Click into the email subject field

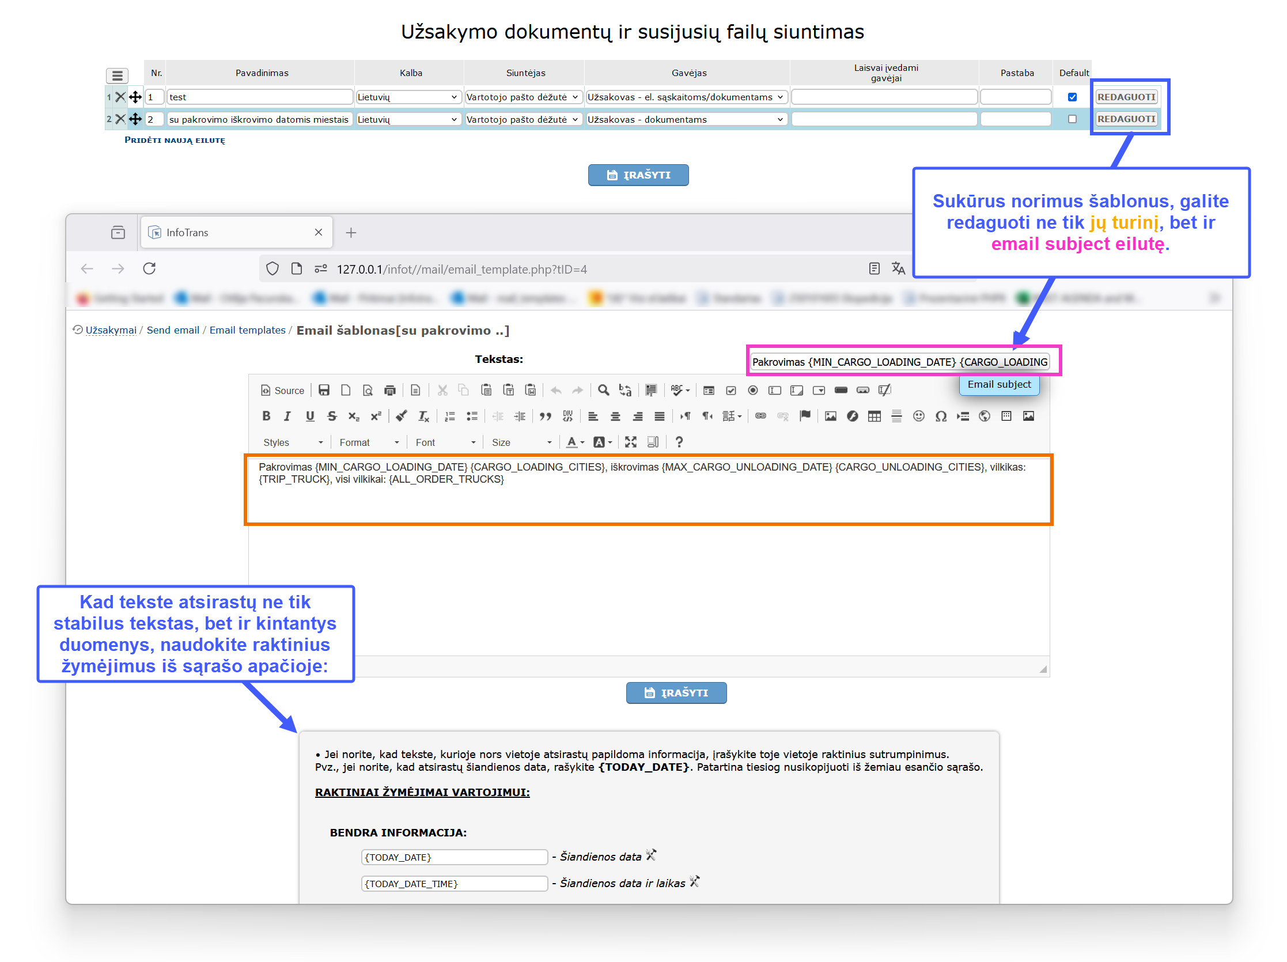click(899, 362)
